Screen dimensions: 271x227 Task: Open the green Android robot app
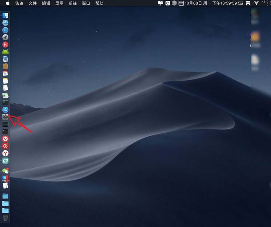pyautogui.click(x=5, y=52)
